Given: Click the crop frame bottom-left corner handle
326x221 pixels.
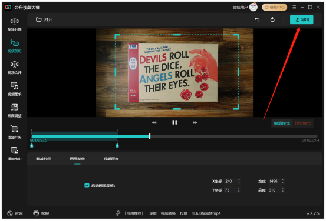Looking at the screenshot, I should (x=117, y=107).
